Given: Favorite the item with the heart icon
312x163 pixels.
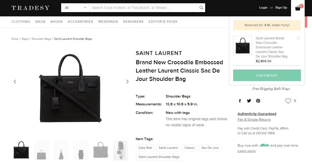Looking at the screenshot, I should tap(288, 101).
